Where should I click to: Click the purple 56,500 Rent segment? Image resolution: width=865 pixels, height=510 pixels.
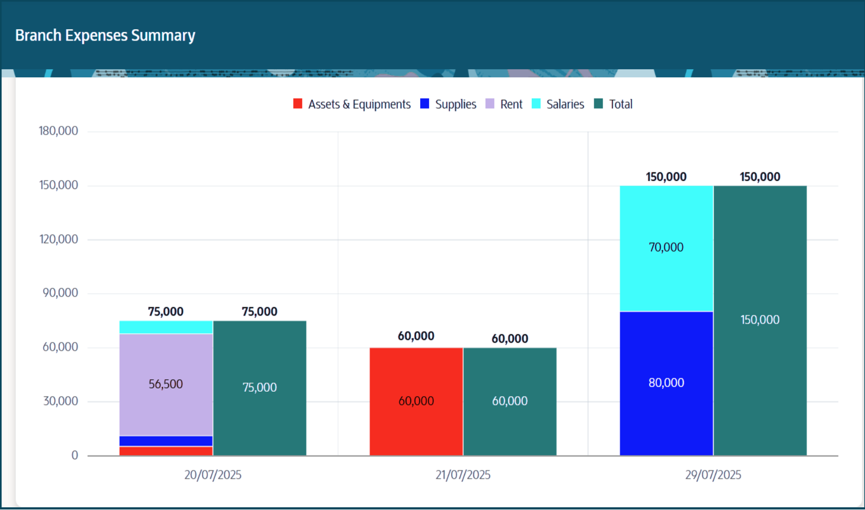pyautogui.click(x=166, y=383)
